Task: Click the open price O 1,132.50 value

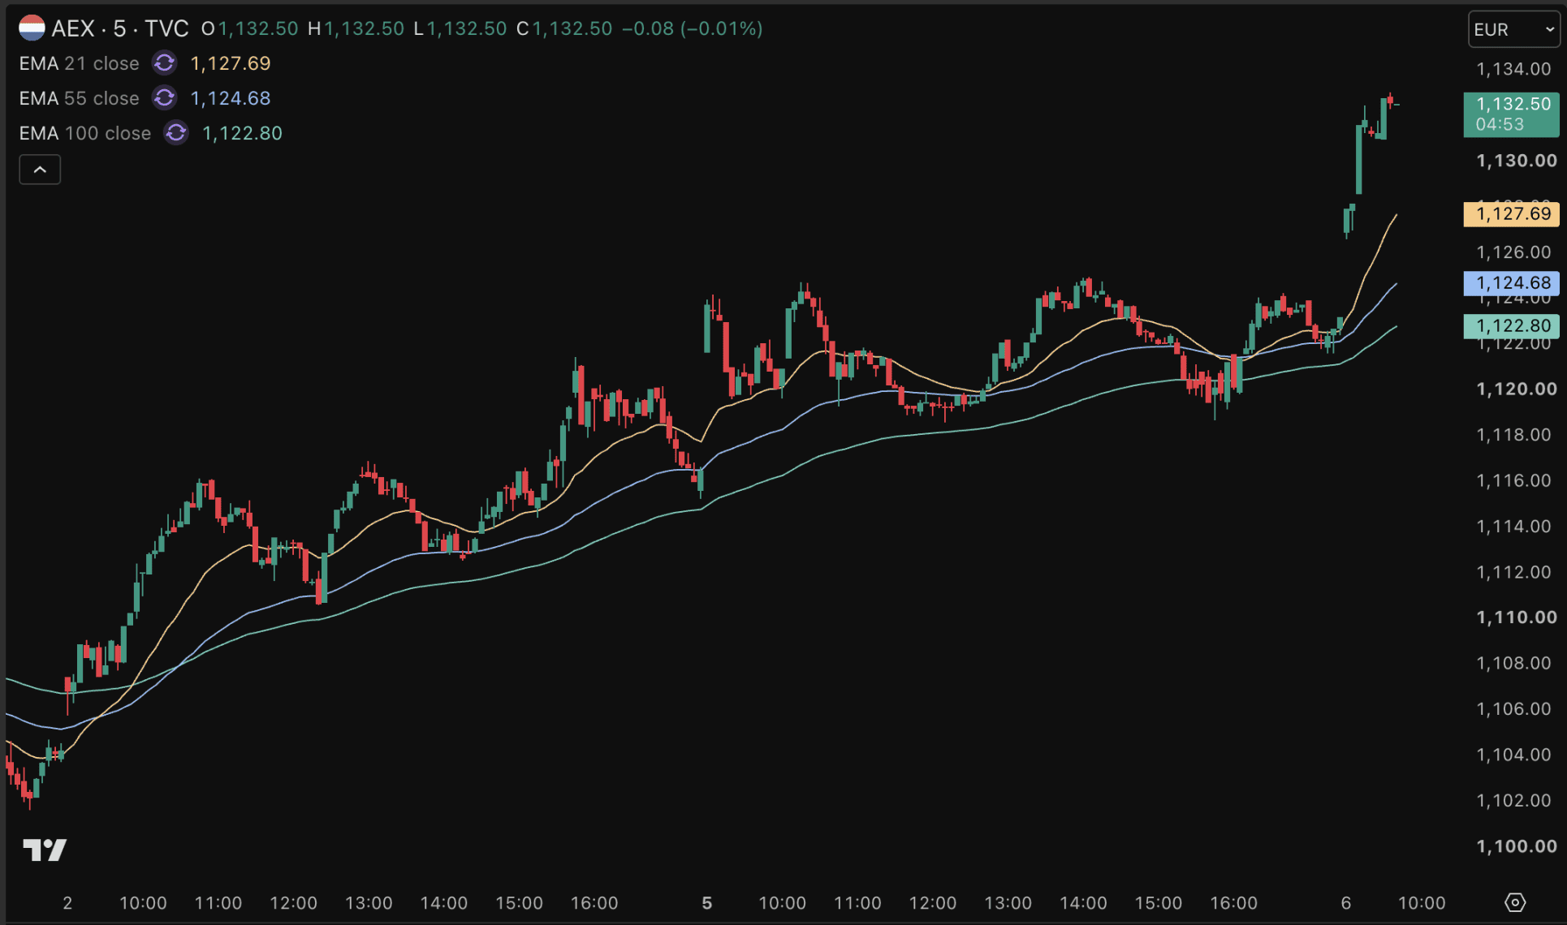Action: coord(250,29)
